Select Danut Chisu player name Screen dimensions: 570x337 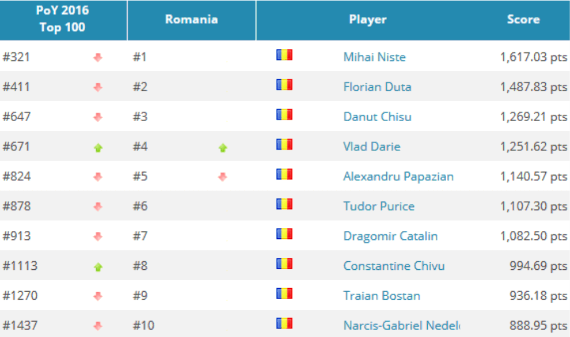tap(377, 117)
